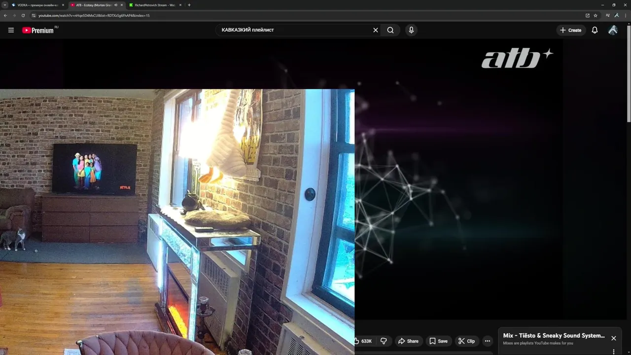
Task: Open the Mix – Tiësto & Sneaky Sound System title
Action: [554, 336]
